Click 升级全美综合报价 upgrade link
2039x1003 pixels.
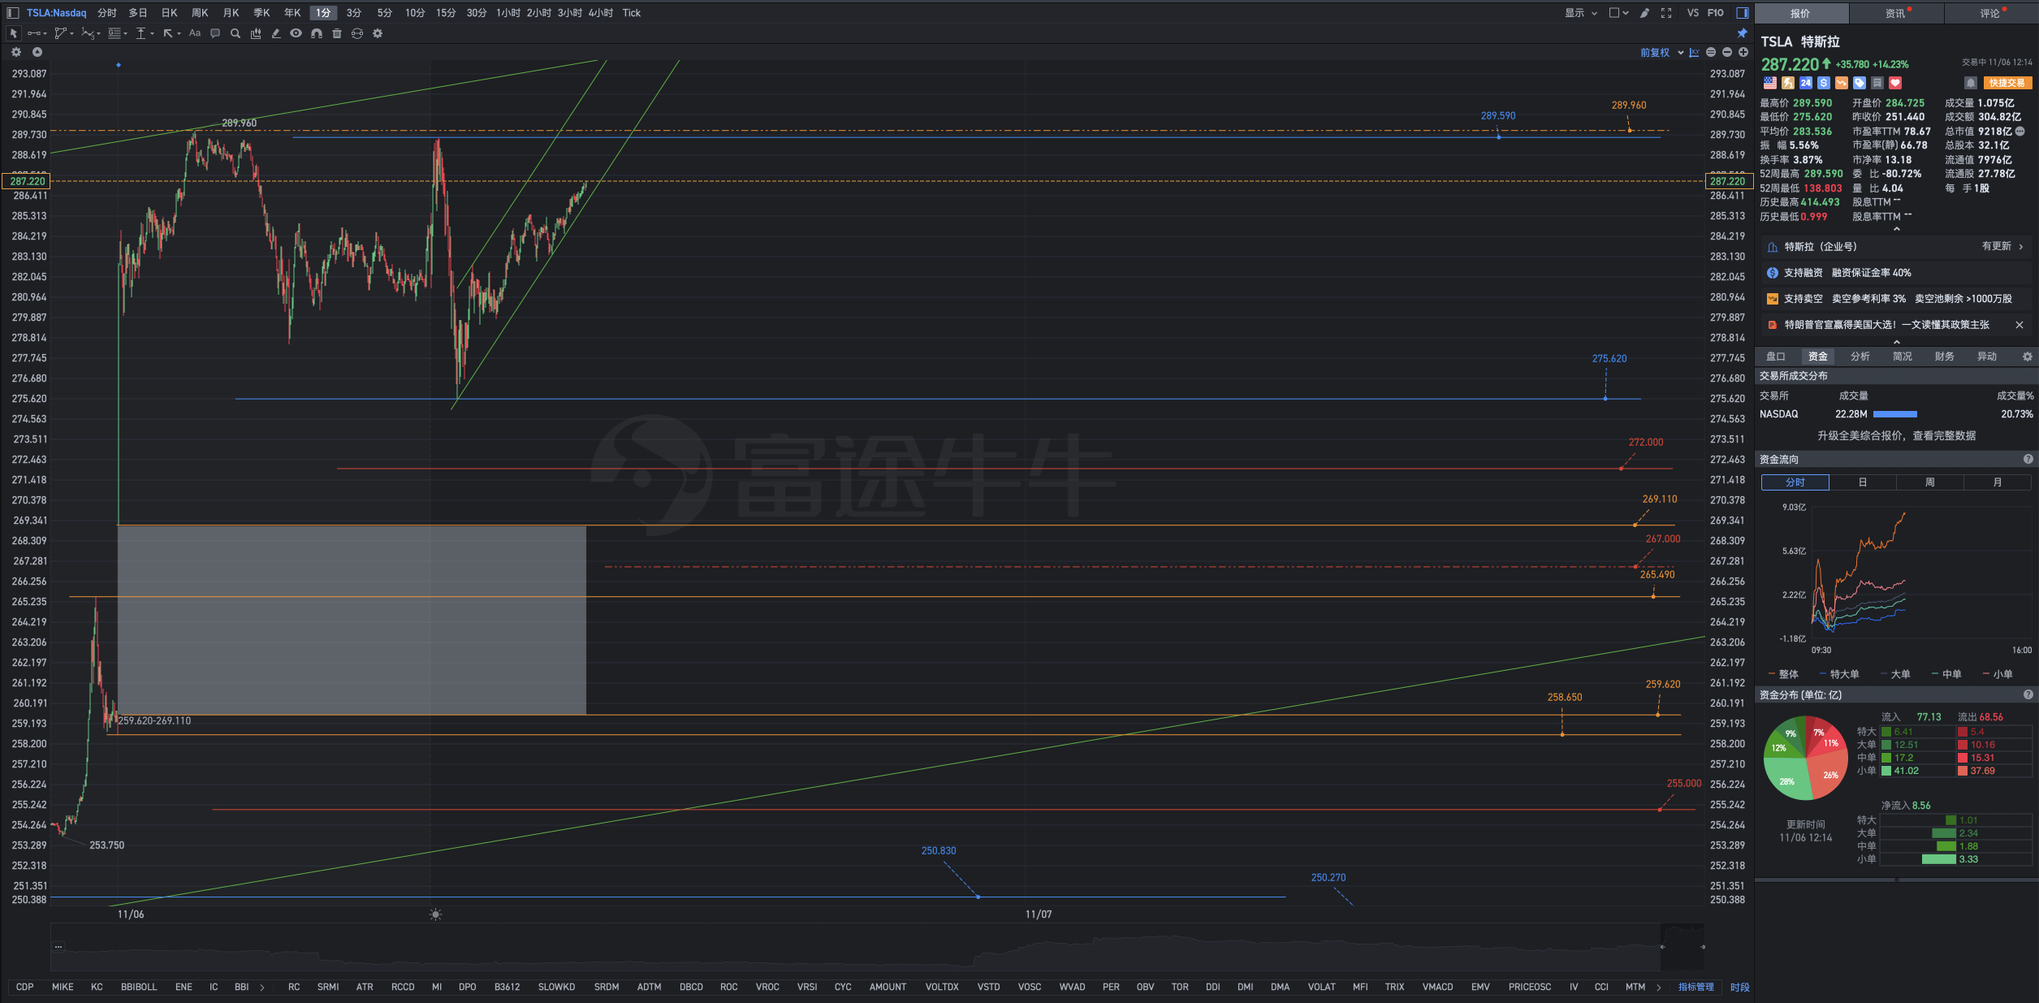click(1897, 436)
